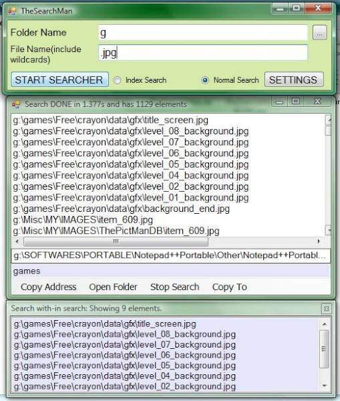Image resolution: width=340 pixels, height=401 pixels.
Task: Select level_06_background.jpg in main results list
Action: [x=131, y=153]
